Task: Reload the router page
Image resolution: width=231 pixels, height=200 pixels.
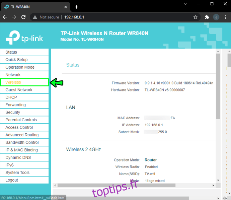Action: [x=23, y=17]
